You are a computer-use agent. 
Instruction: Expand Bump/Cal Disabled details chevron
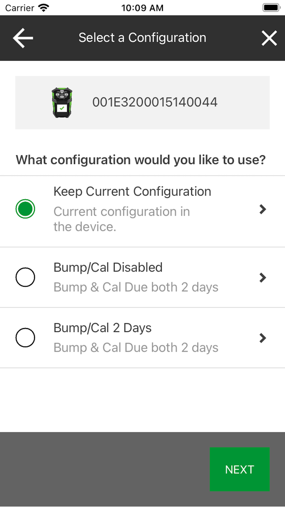pos(263,278)
